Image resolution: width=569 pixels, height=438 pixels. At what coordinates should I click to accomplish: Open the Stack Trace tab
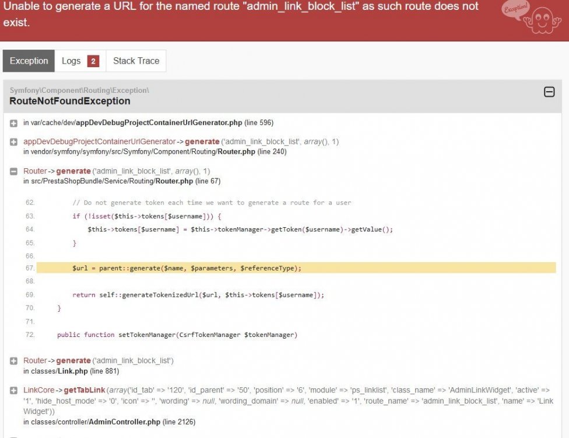coord(135,61)
